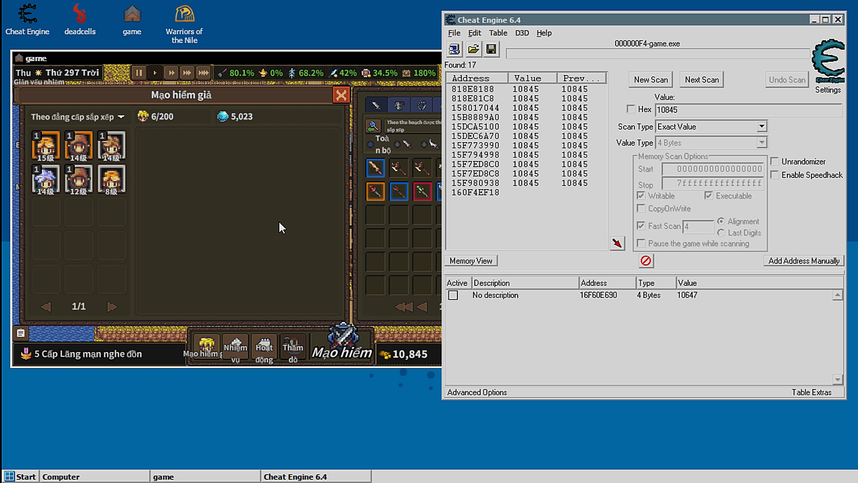Click the red arrow add-to-address-list icon
858x483 pixels.
tap(617, 243)
